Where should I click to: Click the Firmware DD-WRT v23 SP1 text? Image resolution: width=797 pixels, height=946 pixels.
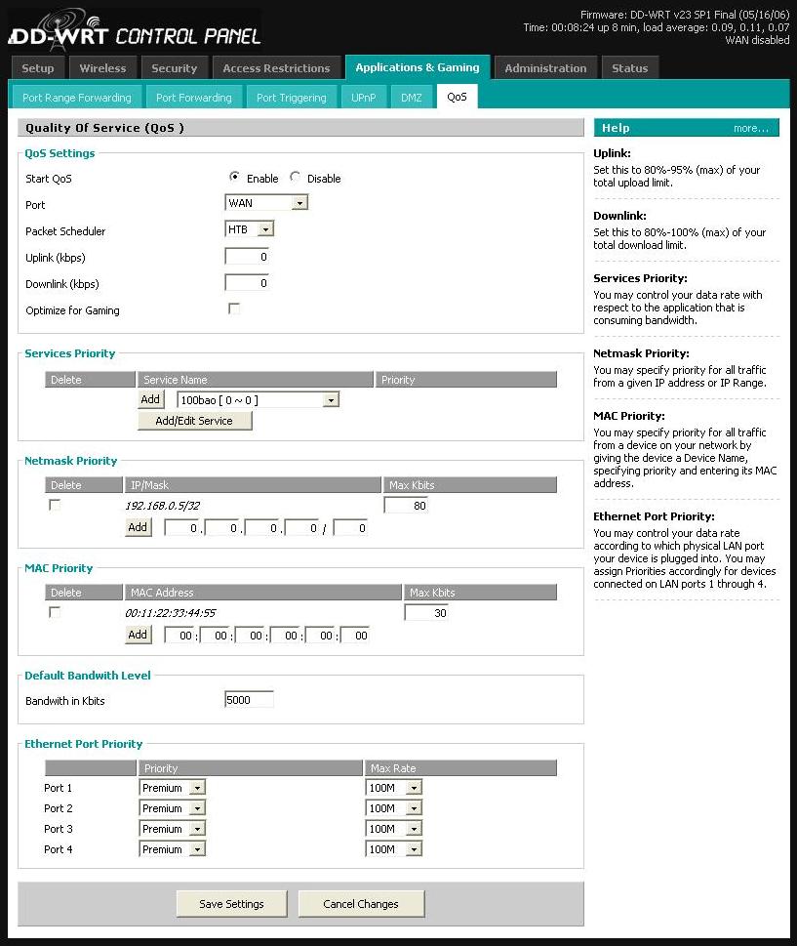pyautogui.click(x=684, y=15)
